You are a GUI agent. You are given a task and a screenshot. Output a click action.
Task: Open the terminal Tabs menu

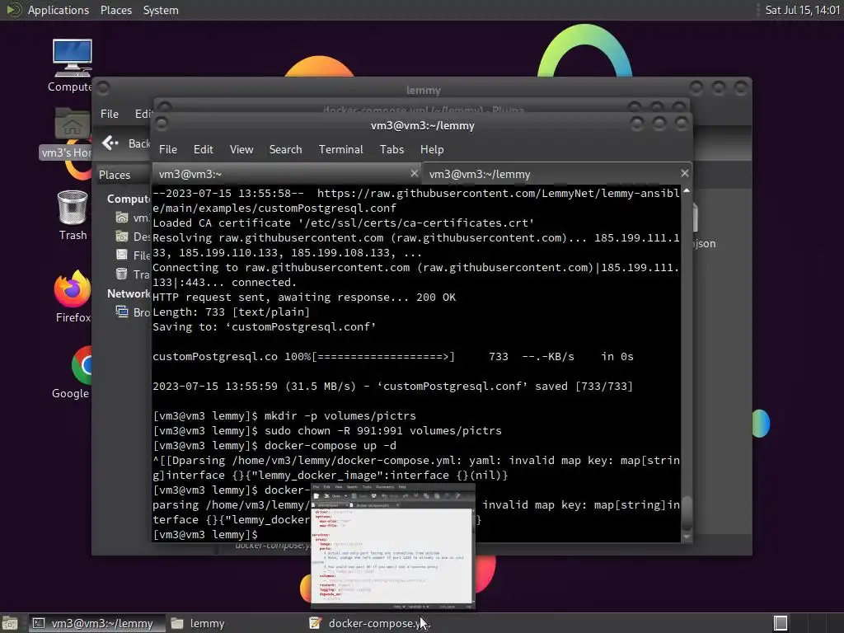point(392,150)
